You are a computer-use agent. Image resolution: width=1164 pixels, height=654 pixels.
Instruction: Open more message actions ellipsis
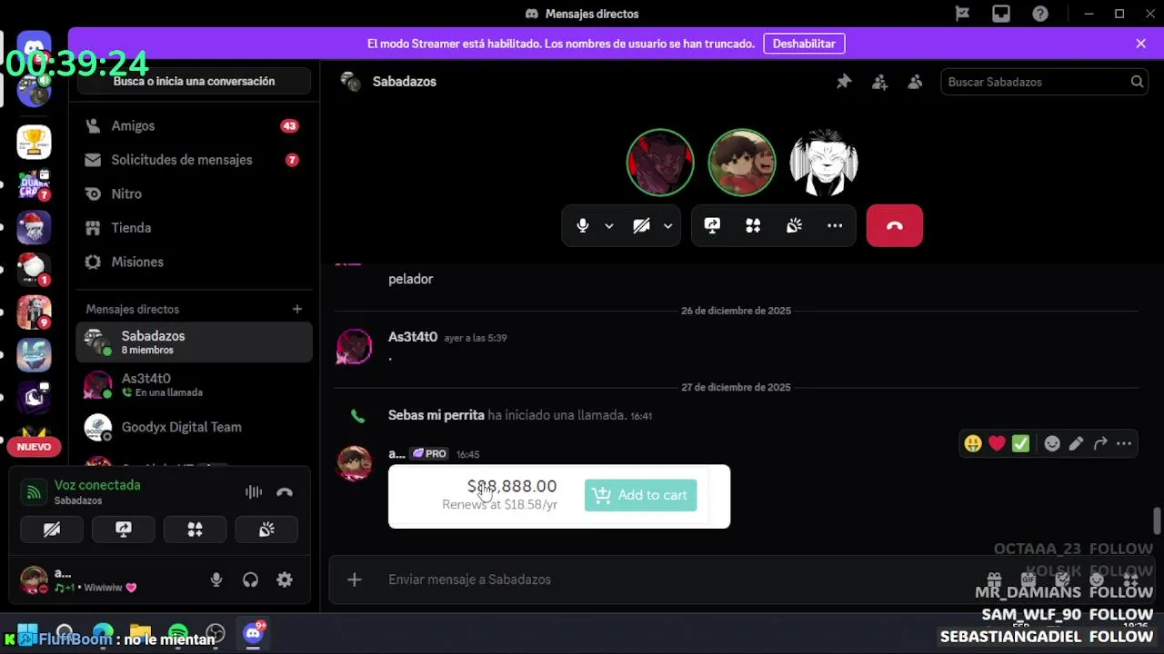[1124, 443]
